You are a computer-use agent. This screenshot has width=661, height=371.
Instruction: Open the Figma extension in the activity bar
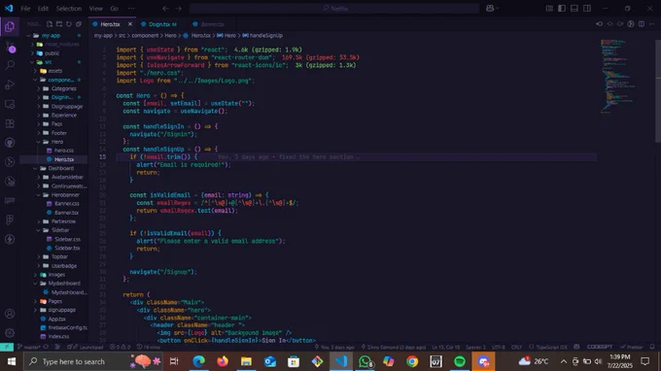pyautogui.click(x=10, y=219)
